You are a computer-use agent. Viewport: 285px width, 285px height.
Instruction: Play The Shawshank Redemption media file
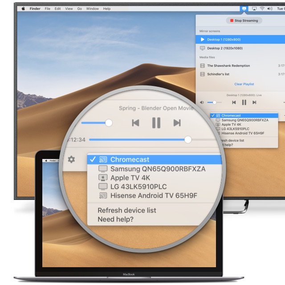[240, 65]
